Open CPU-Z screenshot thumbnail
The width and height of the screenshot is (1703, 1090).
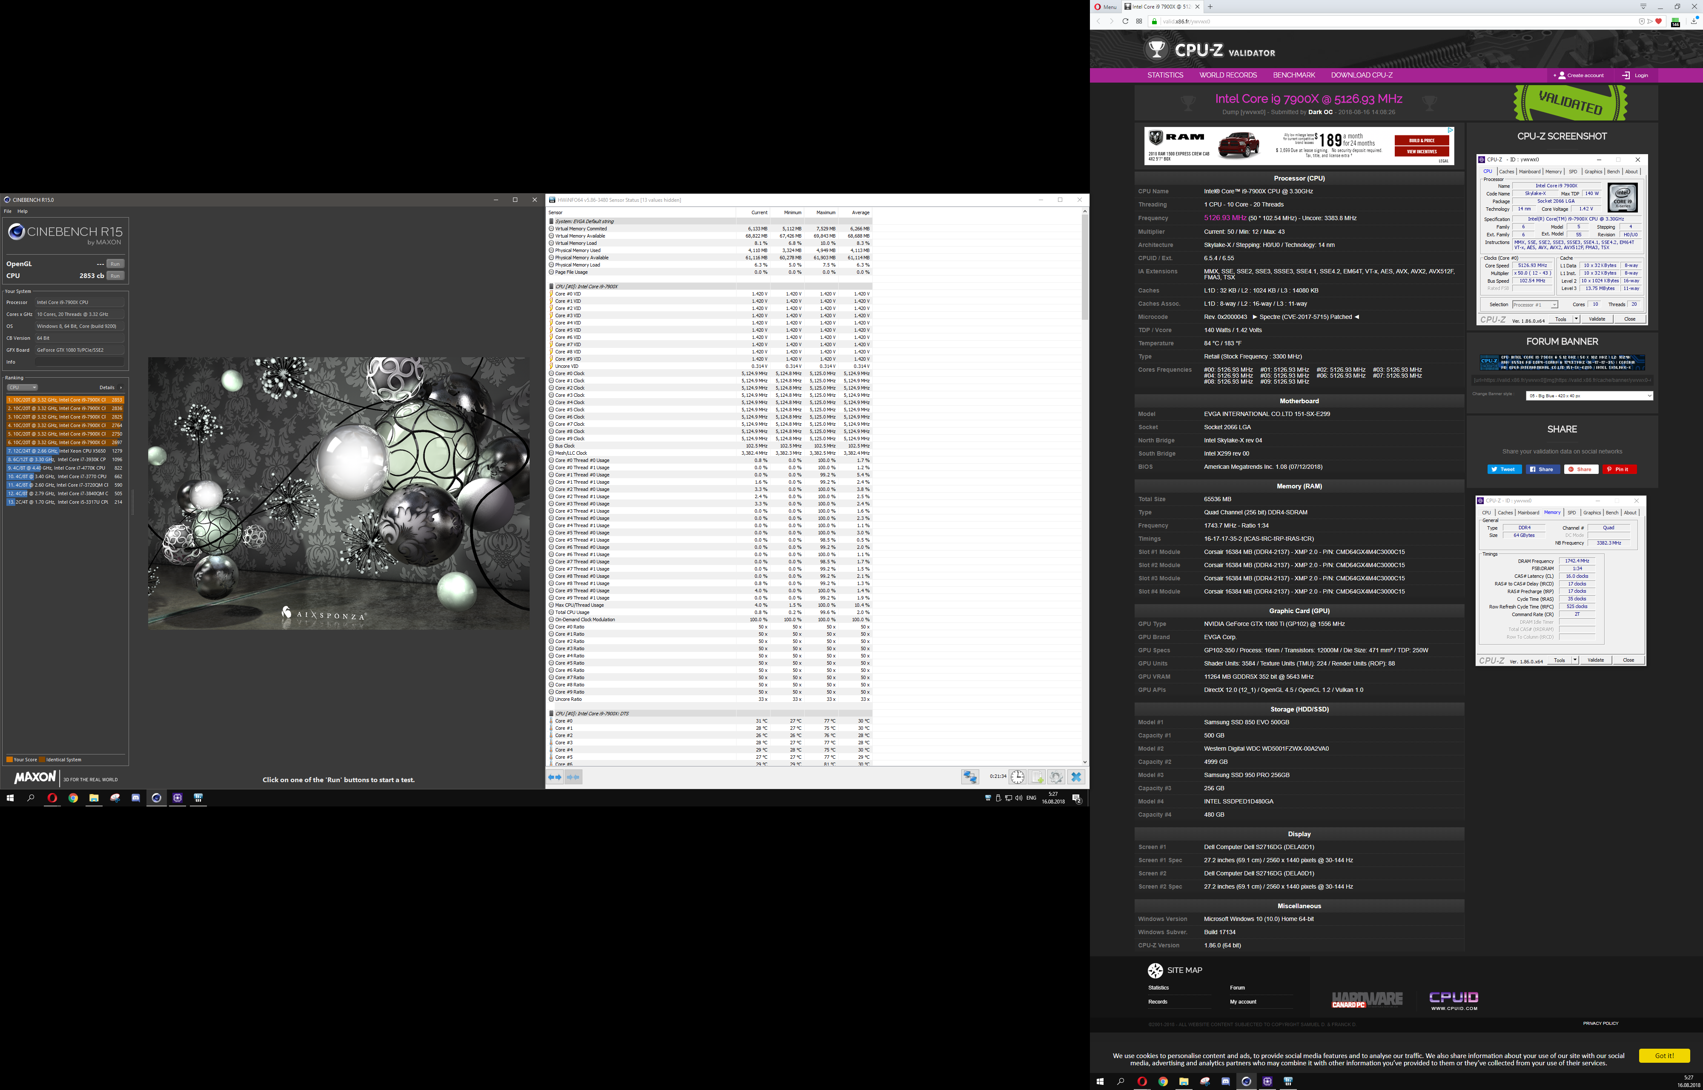(1562, 240)
